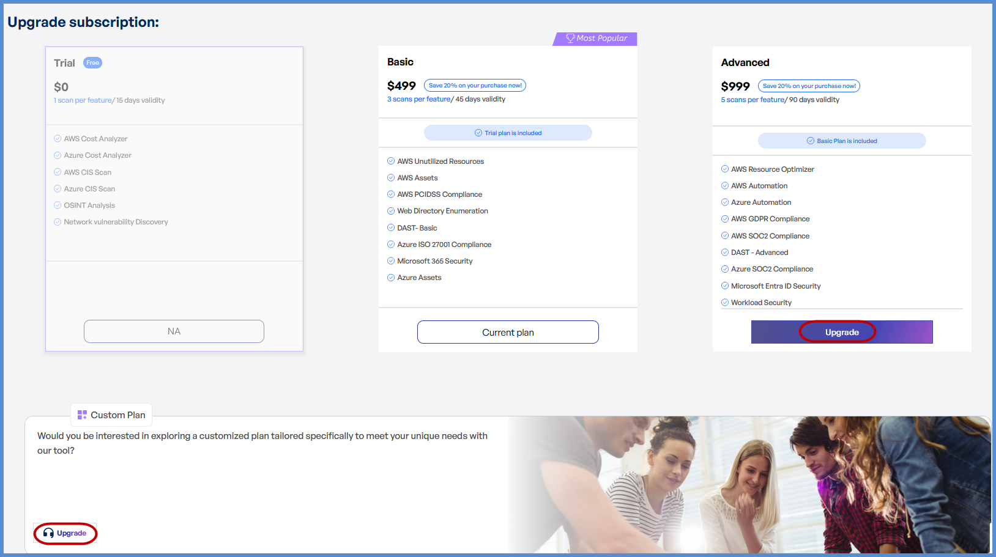Click 'Trial plan is included' pill
The width and height of the screenshot is (996, 557).
pos(508,133)
